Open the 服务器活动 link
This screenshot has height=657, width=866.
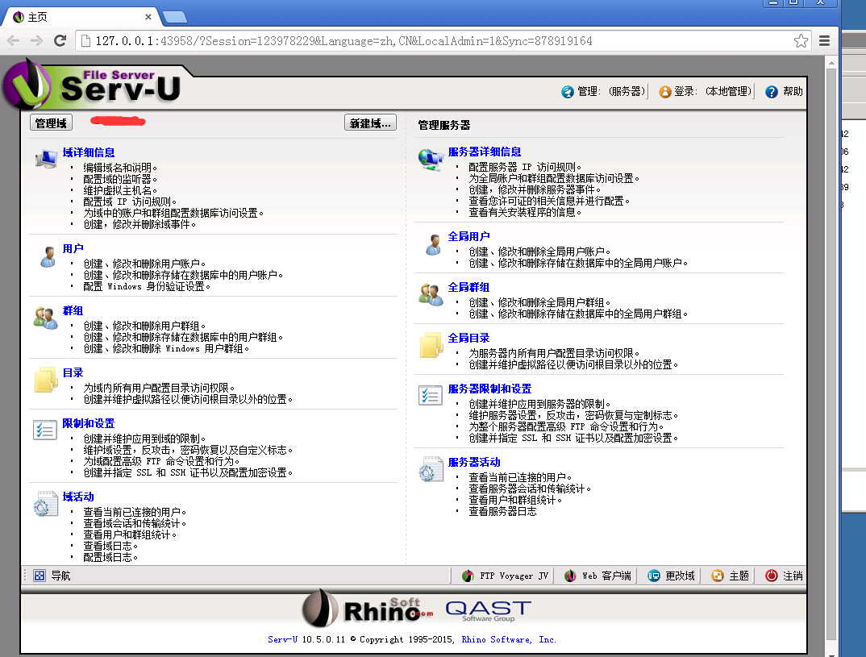474,462
